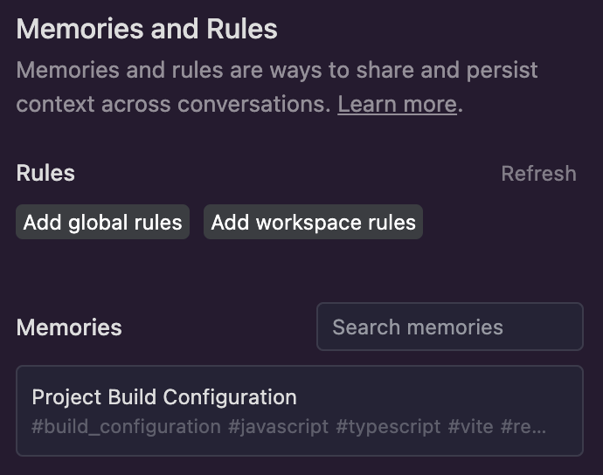Click the empty space below the rule buttons
The width and height of the screenshot is (603, 475).
point(218,271)
